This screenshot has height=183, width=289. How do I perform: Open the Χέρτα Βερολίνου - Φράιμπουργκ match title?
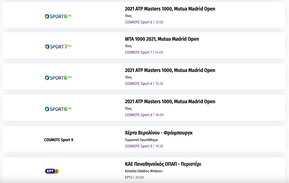tap(158, 133)
